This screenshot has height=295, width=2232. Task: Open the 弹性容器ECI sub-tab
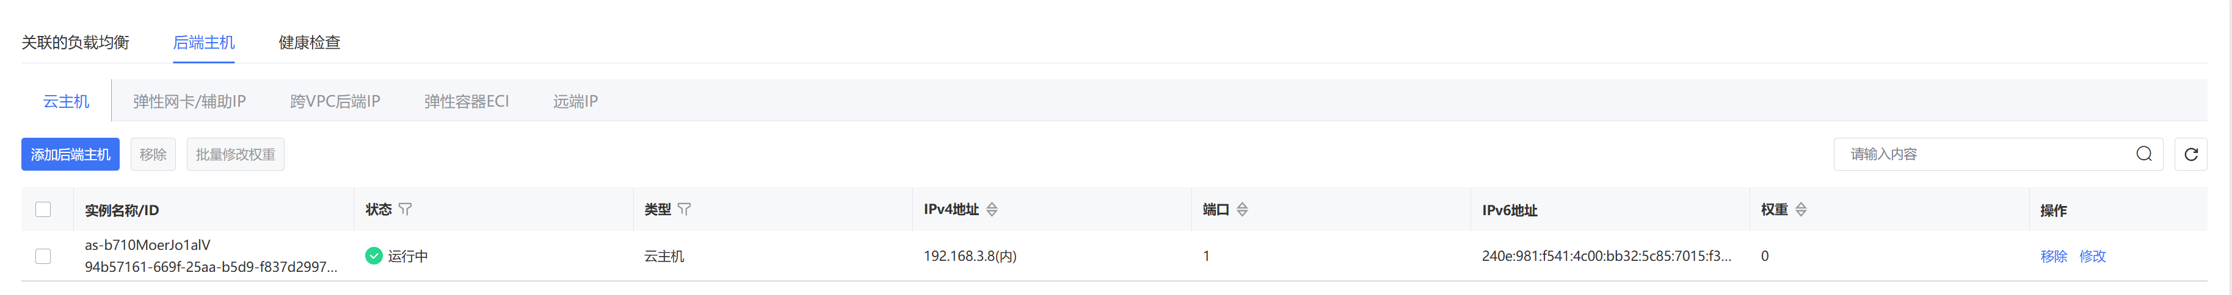[466, 101]
